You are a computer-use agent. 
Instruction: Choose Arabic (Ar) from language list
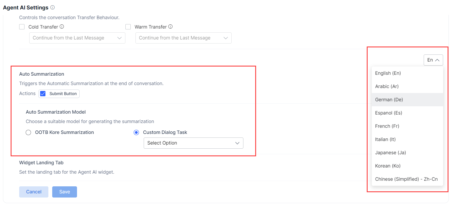pyautogui.click(x=387, y=86)
